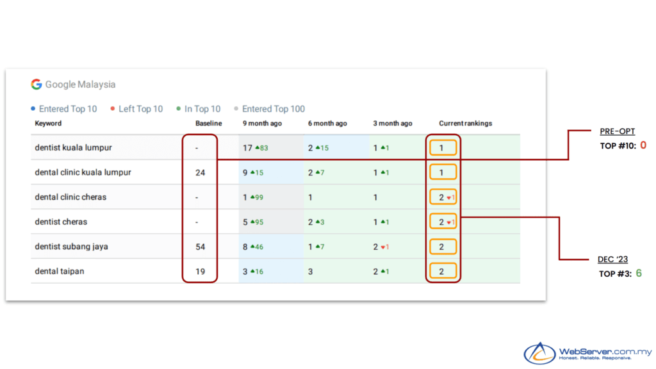
Task: Select the Baseline column header
Action: coord(209,124)
